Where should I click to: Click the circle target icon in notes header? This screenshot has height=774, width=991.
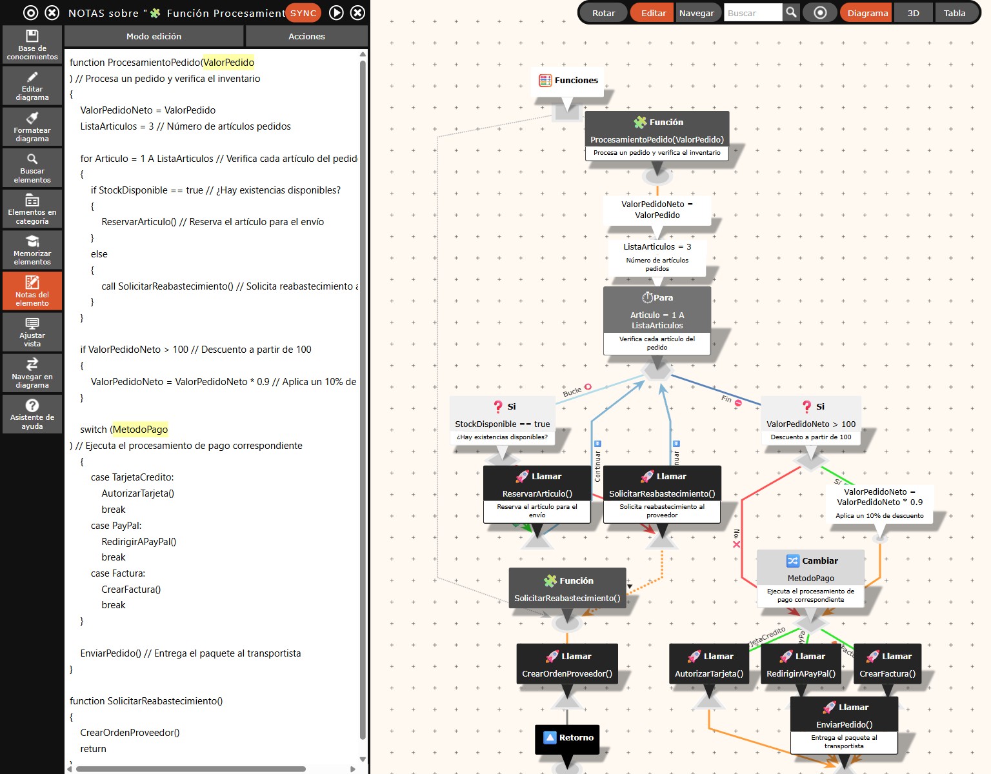[30, 13]
